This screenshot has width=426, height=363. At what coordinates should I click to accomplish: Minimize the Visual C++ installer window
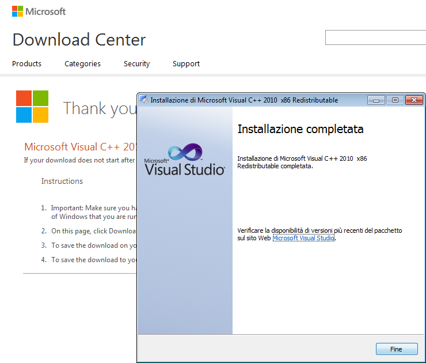click(x=376, y=100)
